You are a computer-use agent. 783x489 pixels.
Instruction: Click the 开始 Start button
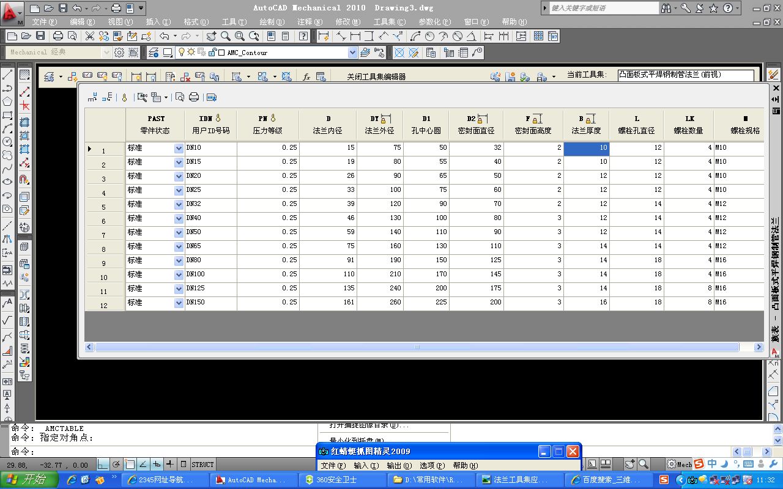pos(30,480)
